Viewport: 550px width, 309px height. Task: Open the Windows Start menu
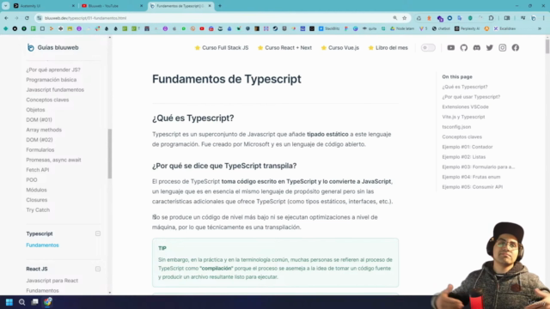click(x=9, y=302)
